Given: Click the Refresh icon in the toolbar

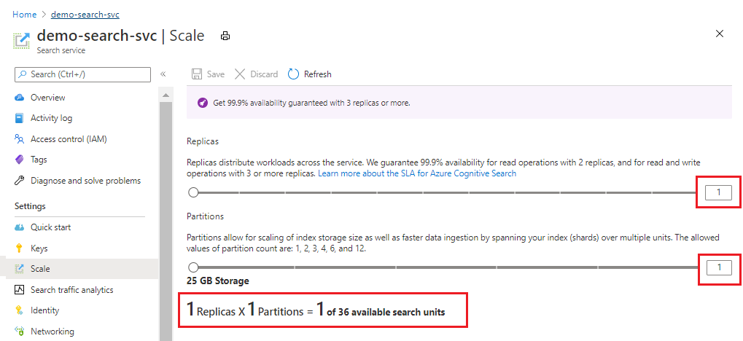Looking at the screenshot, I should pyautogui.click(x=294, y=74).
